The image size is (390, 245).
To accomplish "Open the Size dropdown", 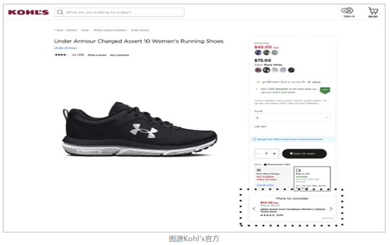I will pyautogui.click(x=292, y=117).
